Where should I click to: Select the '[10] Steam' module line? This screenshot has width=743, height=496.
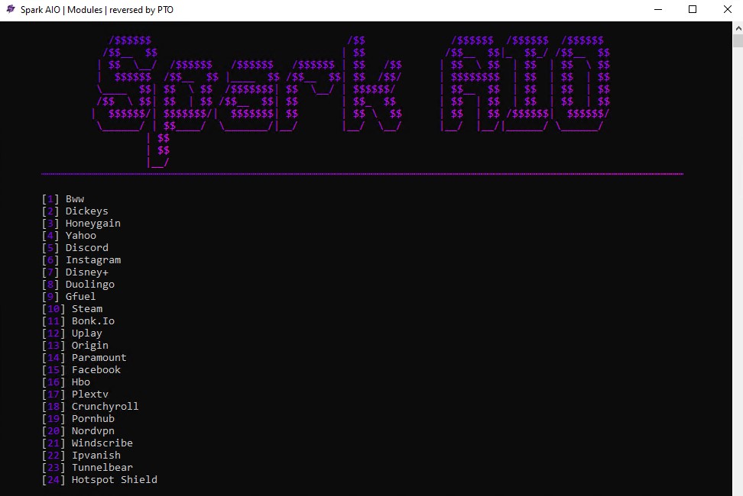(x=72, y=309)
